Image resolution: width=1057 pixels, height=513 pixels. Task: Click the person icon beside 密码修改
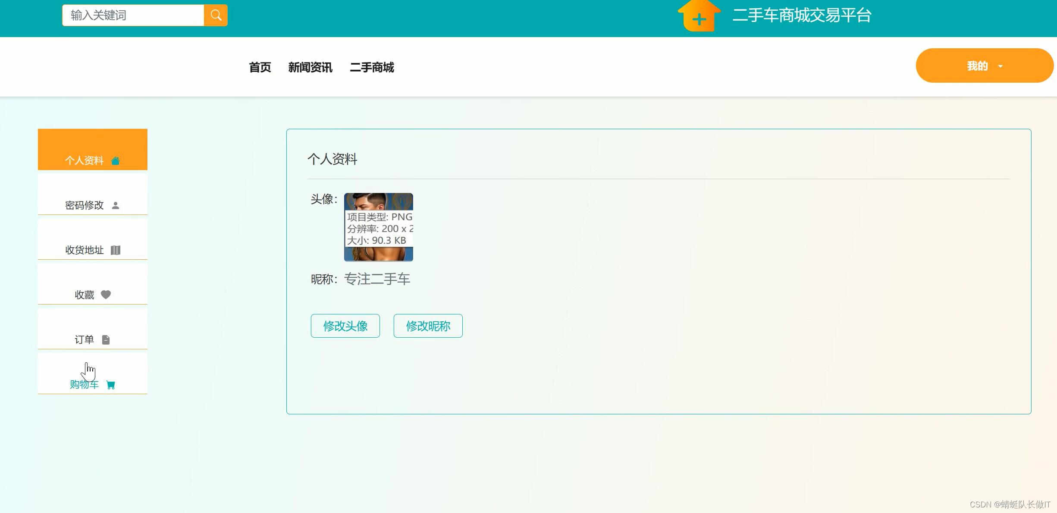coord(115,205)
